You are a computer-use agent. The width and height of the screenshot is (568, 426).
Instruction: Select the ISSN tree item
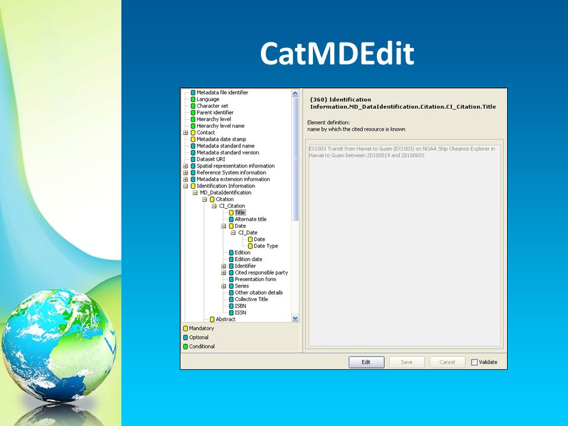tap(240, 312)
